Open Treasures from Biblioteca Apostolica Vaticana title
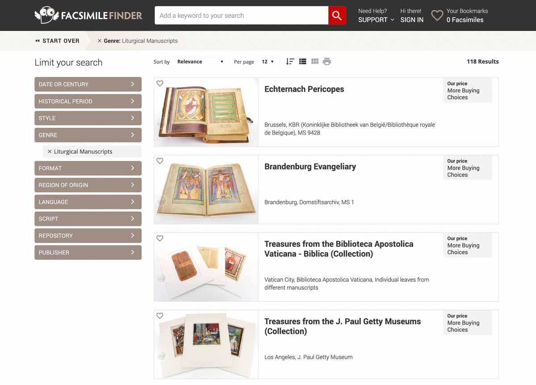The width and height of the screenshot is (536, 385). [x=339, y=249]
